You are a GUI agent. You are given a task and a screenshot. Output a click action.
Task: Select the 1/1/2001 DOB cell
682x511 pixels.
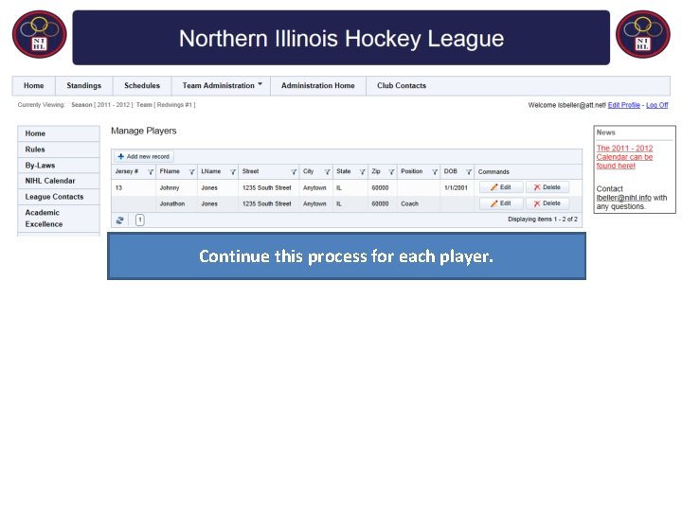[x=456, y=188]
